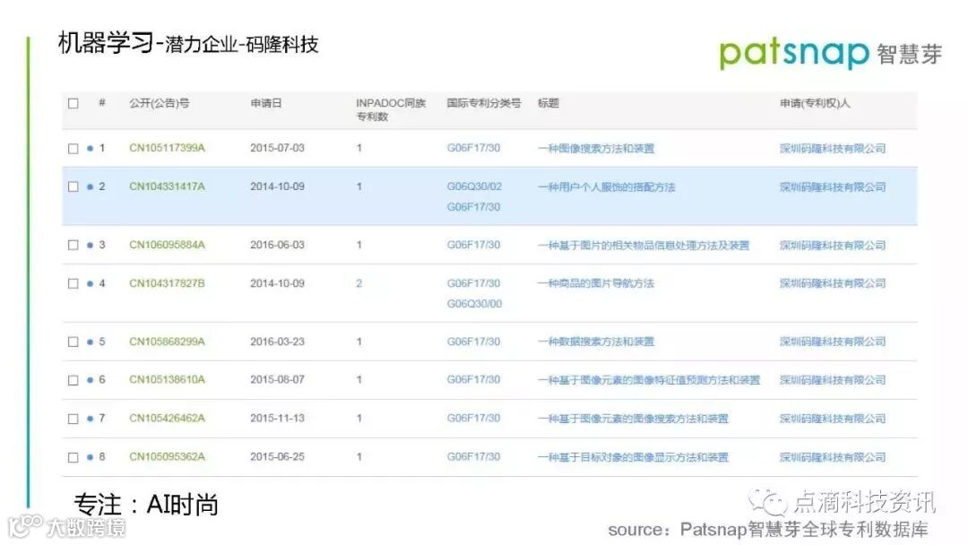This screenshot has height=545, width=968.
Task: Click the slide heading 机器学习-潜力企业-码隆科技
Action: click(187, 43)
